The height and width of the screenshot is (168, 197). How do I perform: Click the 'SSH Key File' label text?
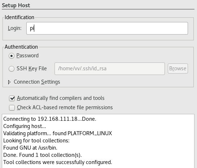tap(31, 68)
